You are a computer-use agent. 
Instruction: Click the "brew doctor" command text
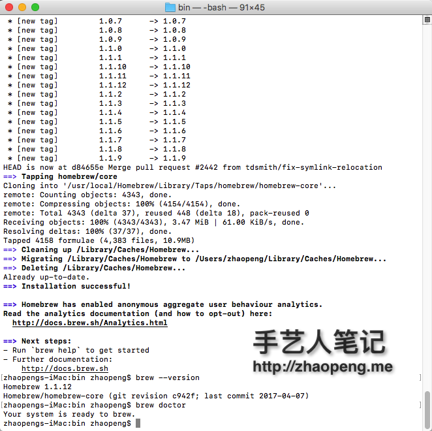coord(161,405)
